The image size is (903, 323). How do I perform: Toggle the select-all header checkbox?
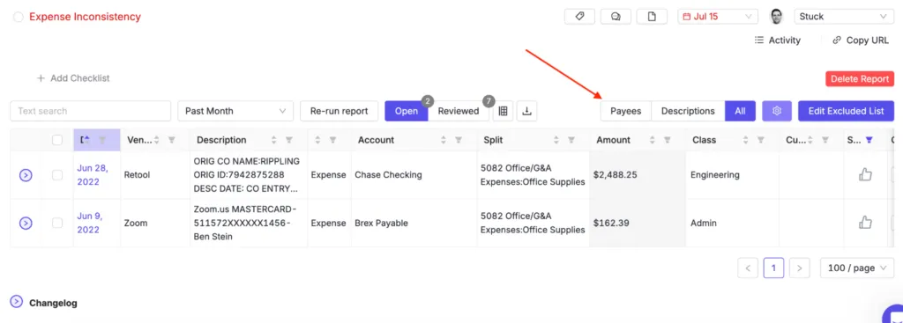[x=57, y=140]
